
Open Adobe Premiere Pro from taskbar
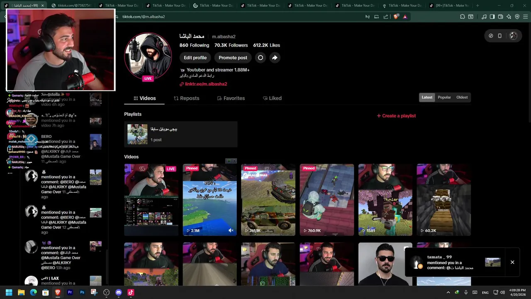(70, 292)
